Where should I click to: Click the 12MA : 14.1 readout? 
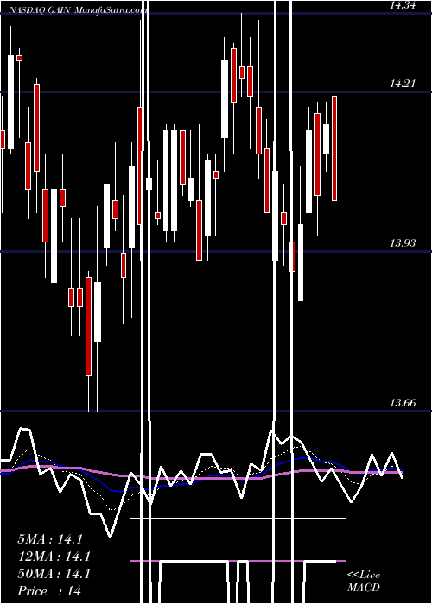pos(54,557)
